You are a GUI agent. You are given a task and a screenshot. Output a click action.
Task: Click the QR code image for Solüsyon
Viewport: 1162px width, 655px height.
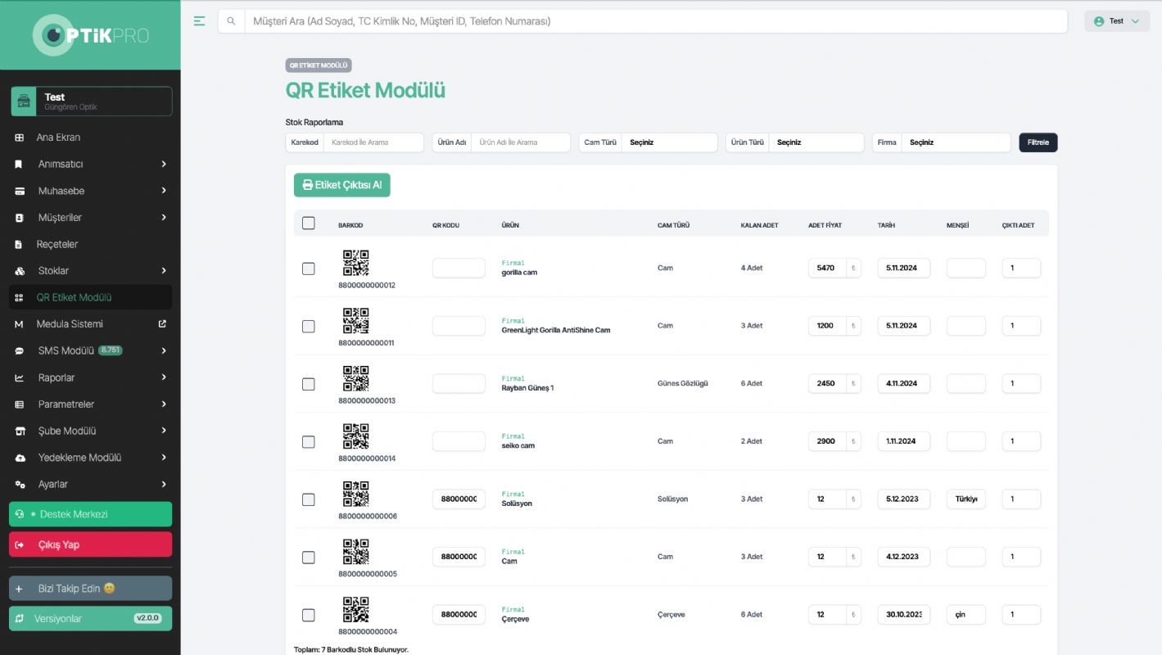[355, 494]
